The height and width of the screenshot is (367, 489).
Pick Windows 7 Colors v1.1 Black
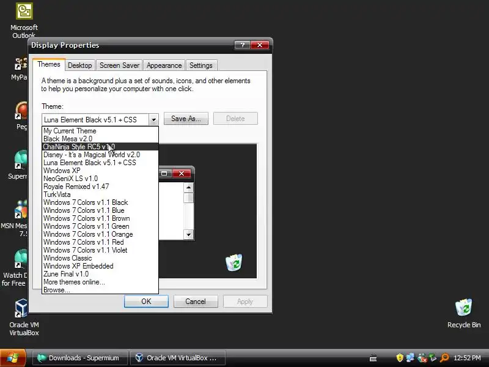click(100, 202)
